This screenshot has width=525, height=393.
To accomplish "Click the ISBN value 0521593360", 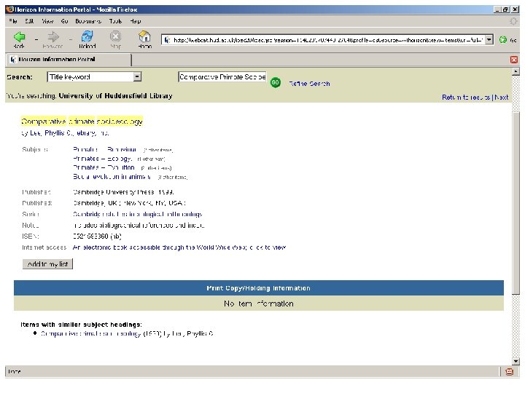I will (97, 237).
